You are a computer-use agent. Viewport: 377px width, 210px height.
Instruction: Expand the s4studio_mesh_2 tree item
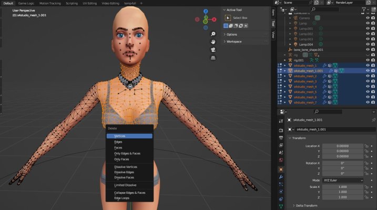285,76
